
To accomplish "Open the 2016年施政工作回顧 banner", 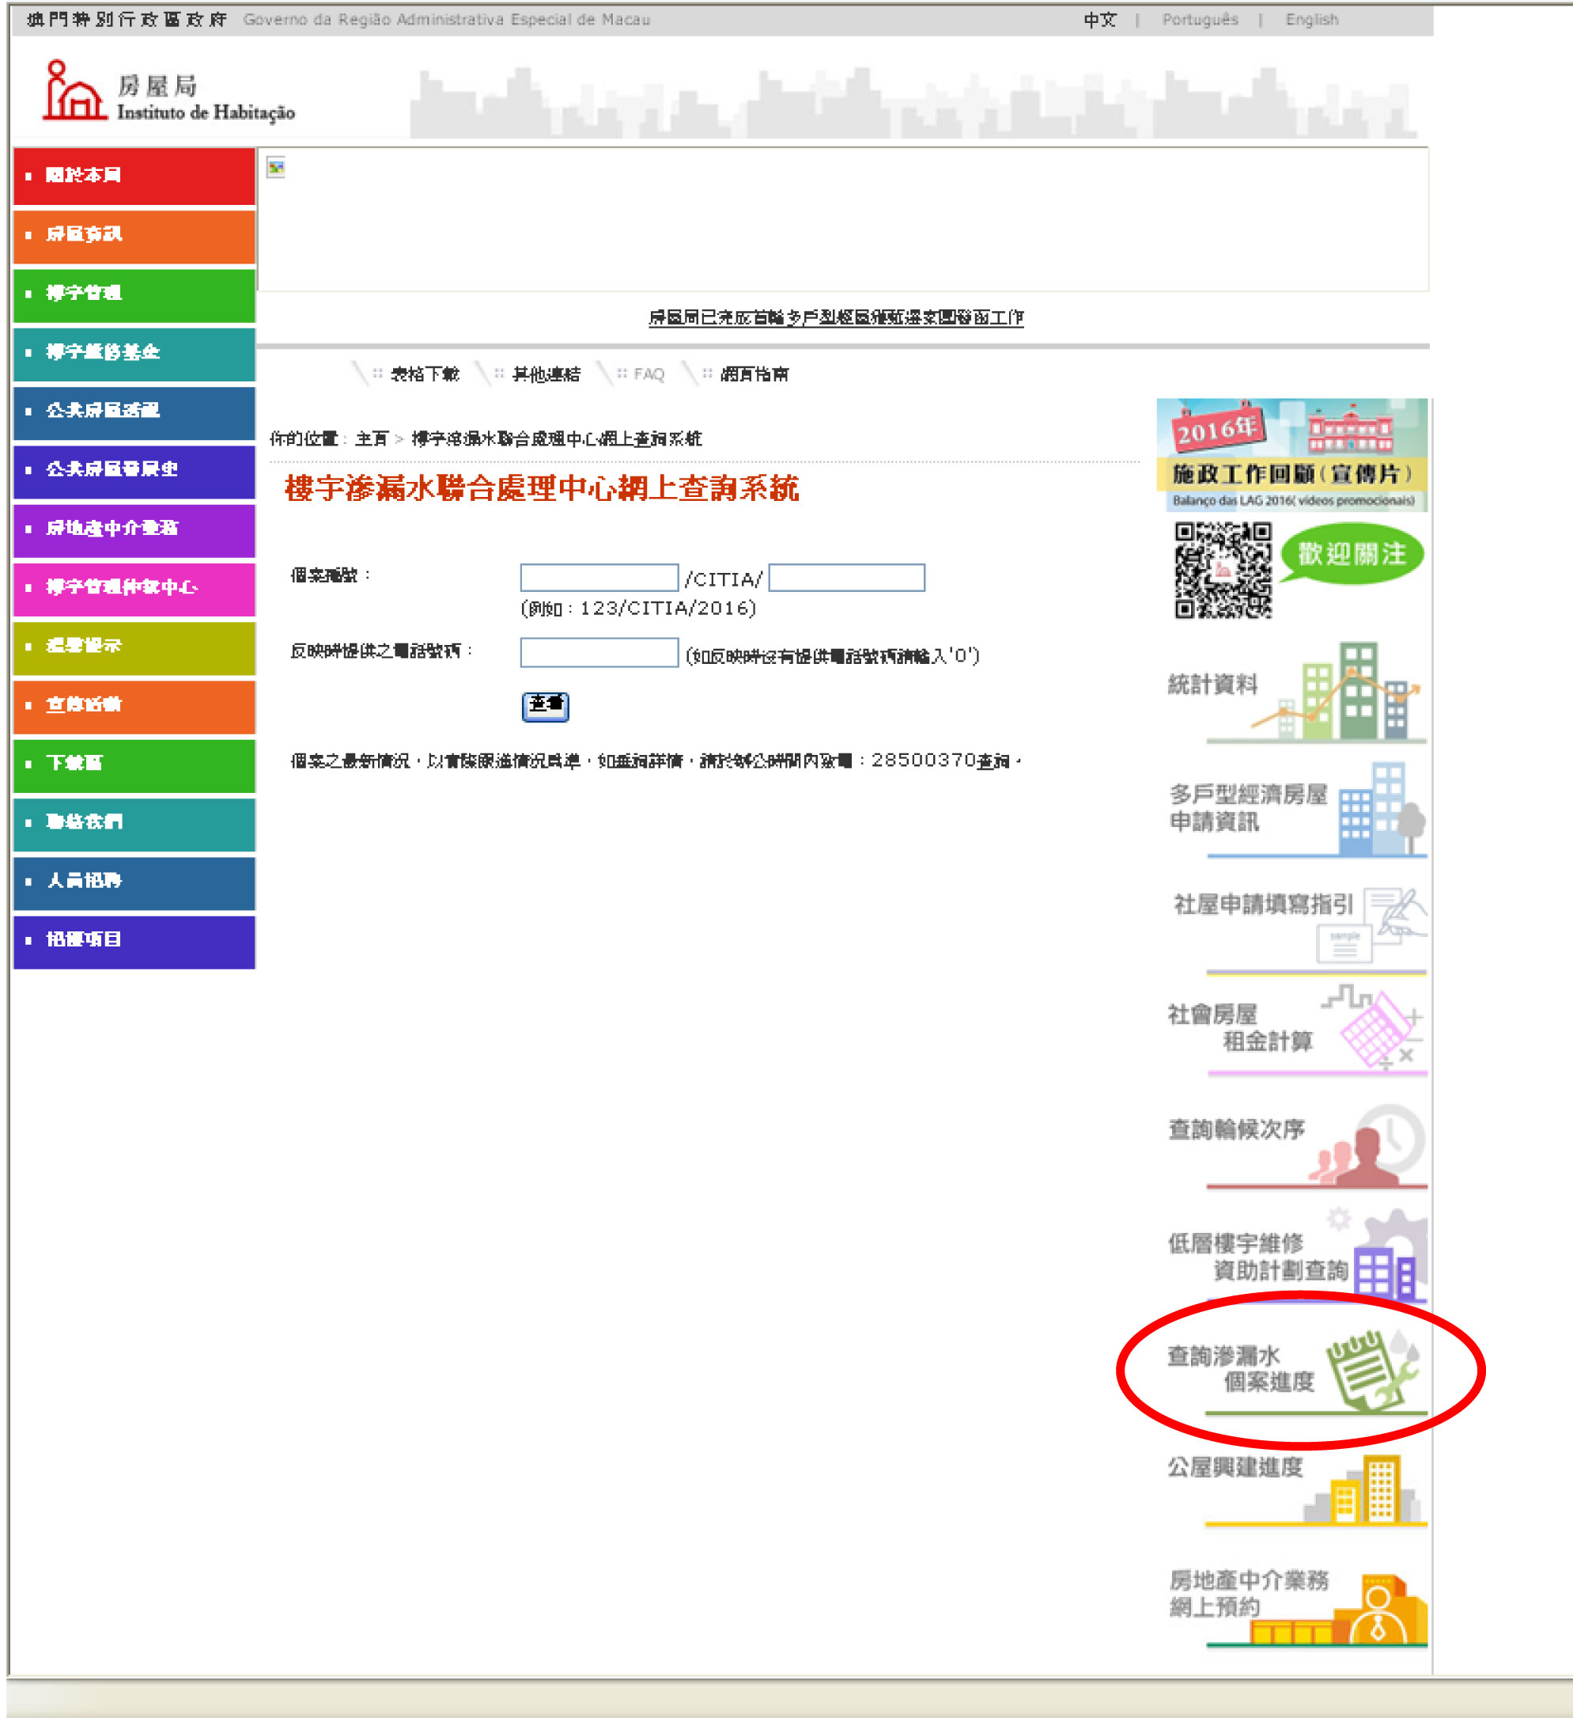I will [1291, 455].
